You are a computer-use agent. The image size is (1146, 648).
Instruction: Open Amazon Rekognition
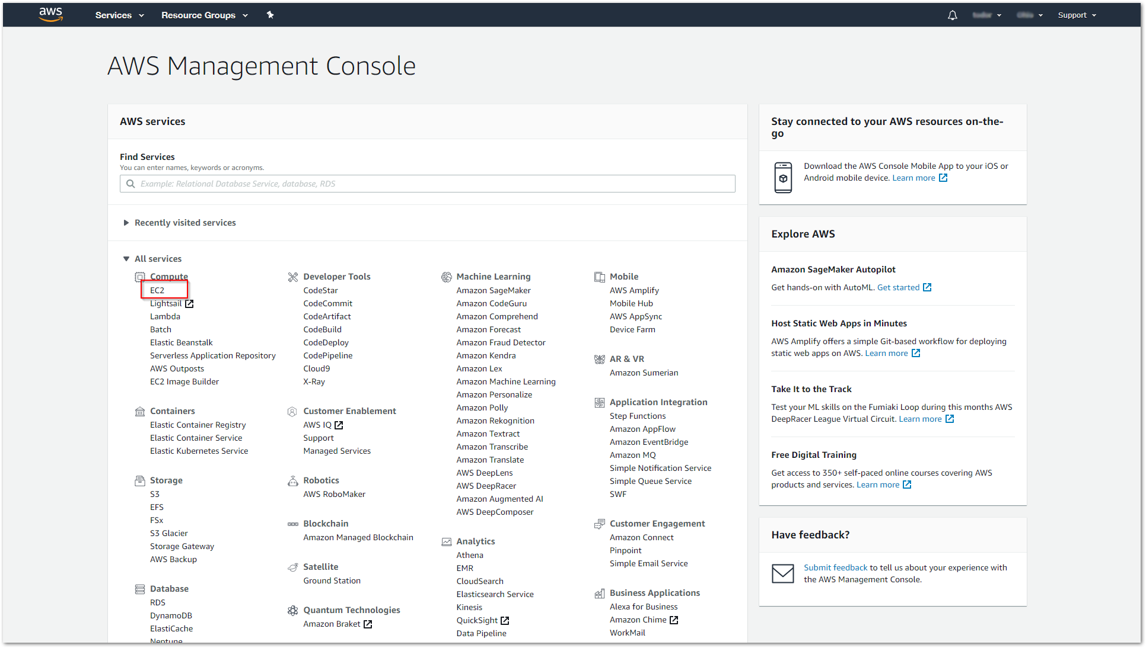[495, 421]
